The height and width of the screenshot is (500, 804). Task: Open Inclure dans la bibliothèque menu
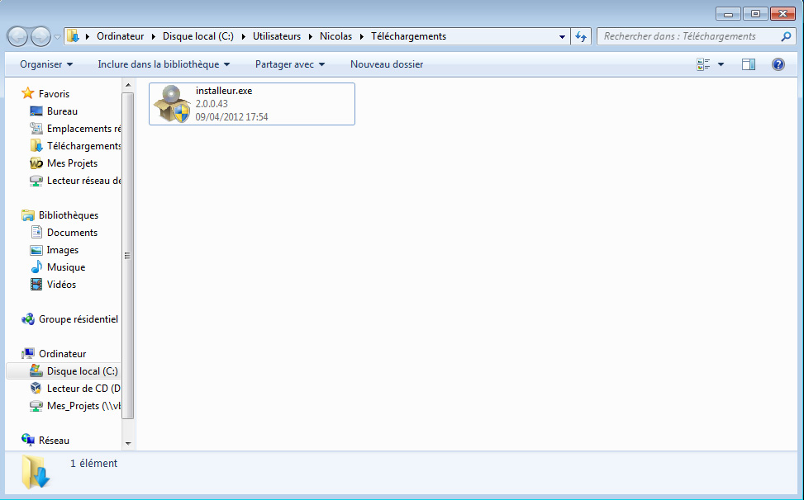point(164,64)
